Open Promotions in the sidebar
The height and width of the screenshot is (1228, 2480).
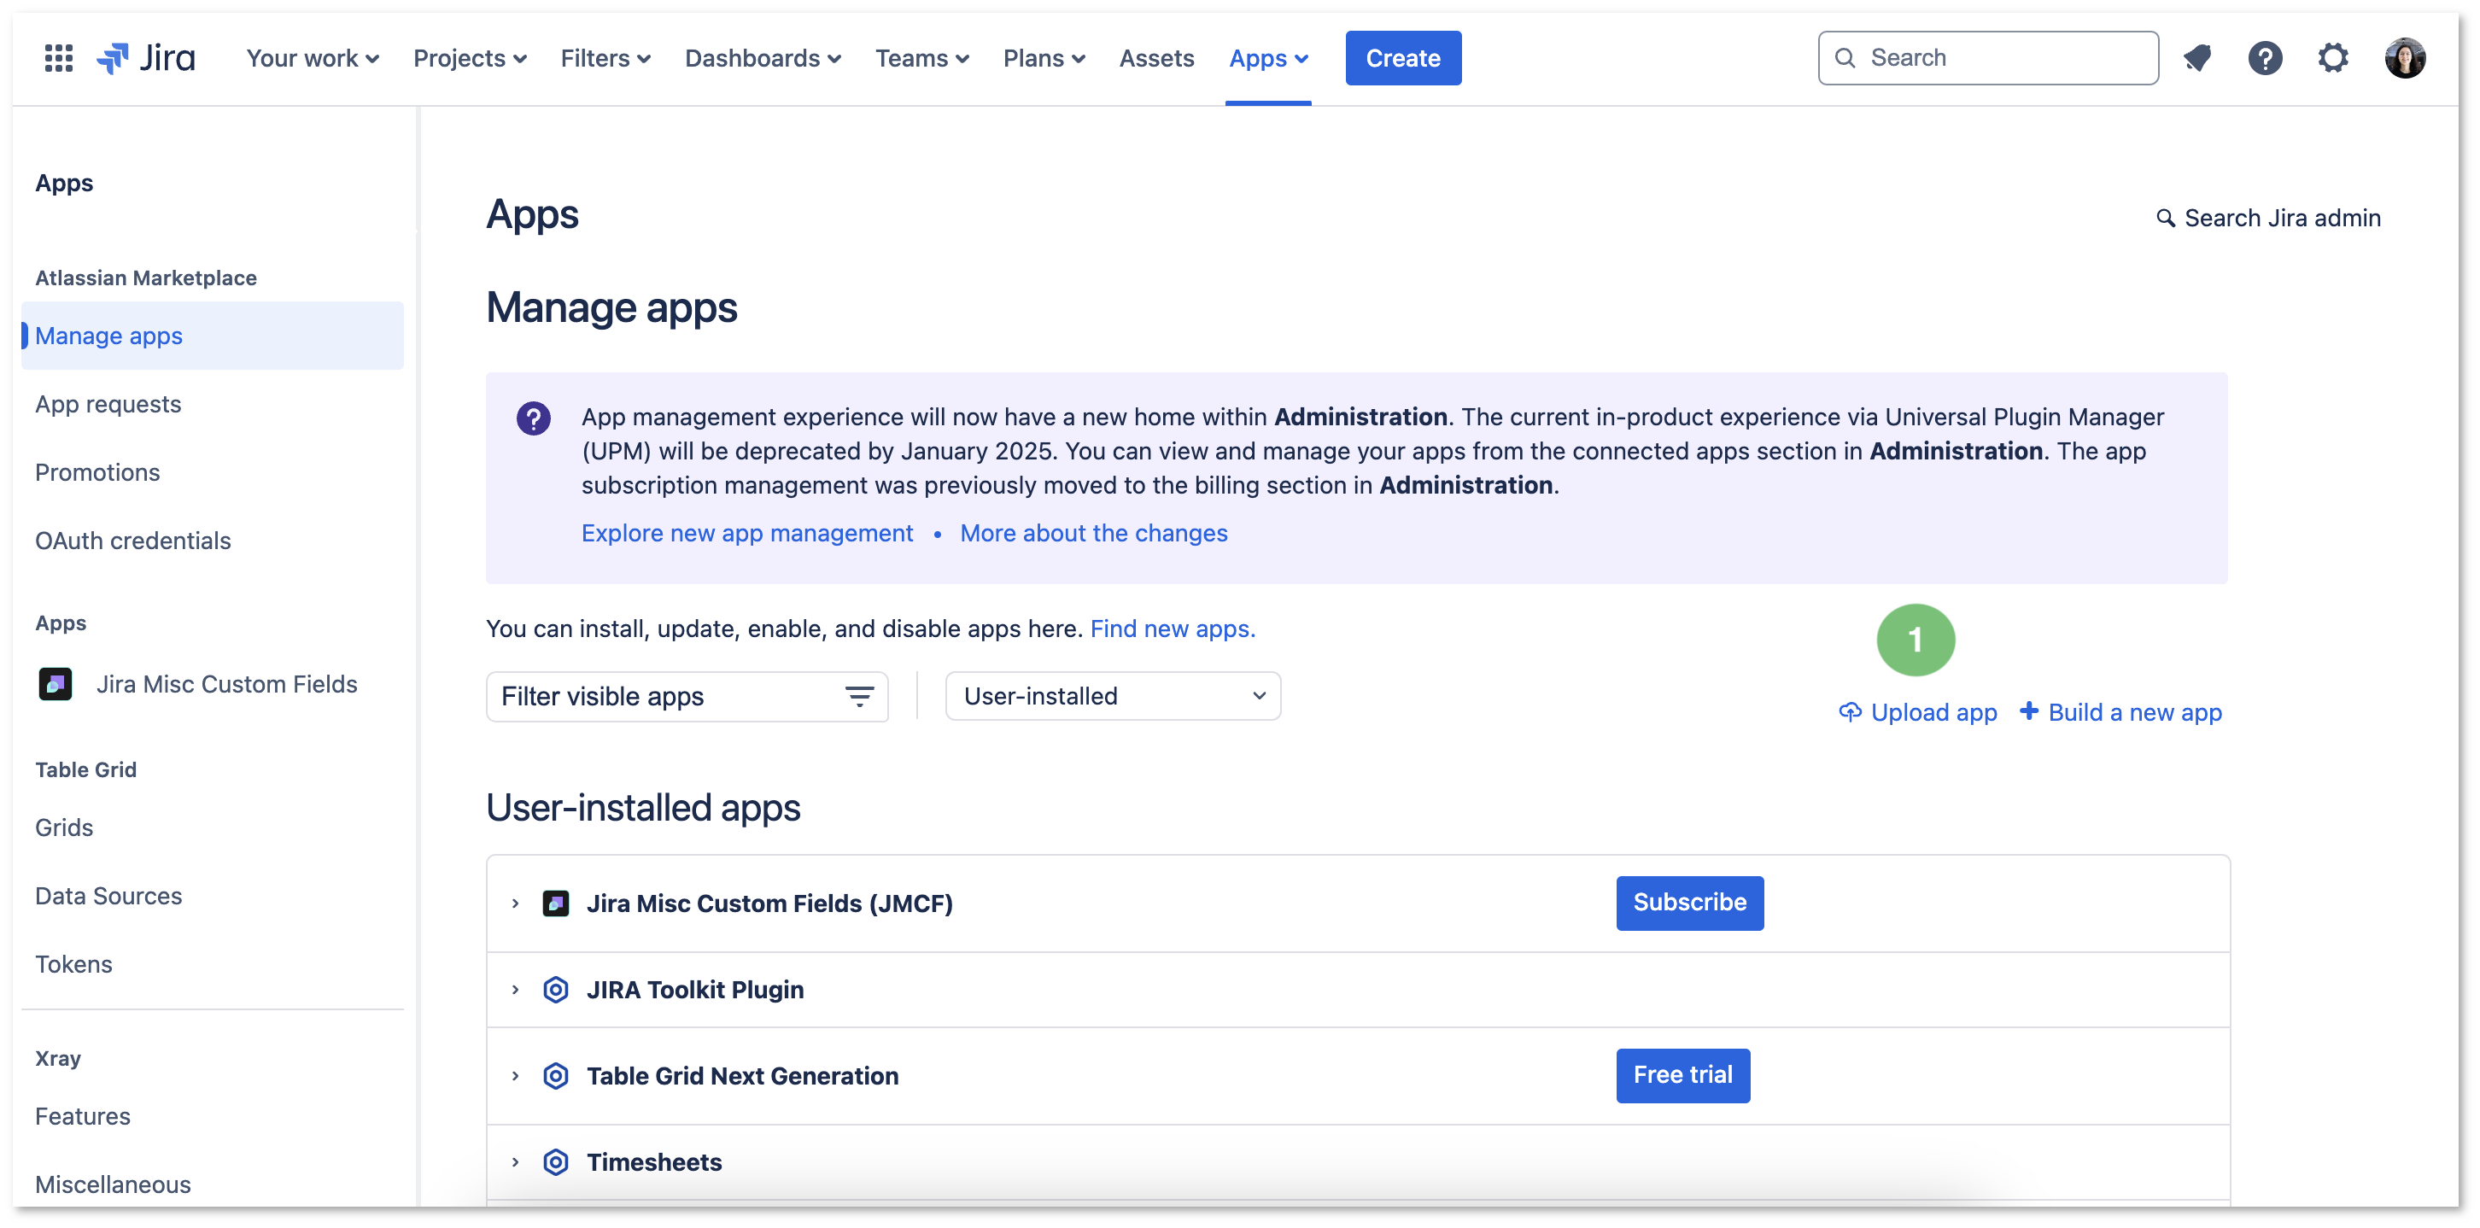(x=97, y=472)
